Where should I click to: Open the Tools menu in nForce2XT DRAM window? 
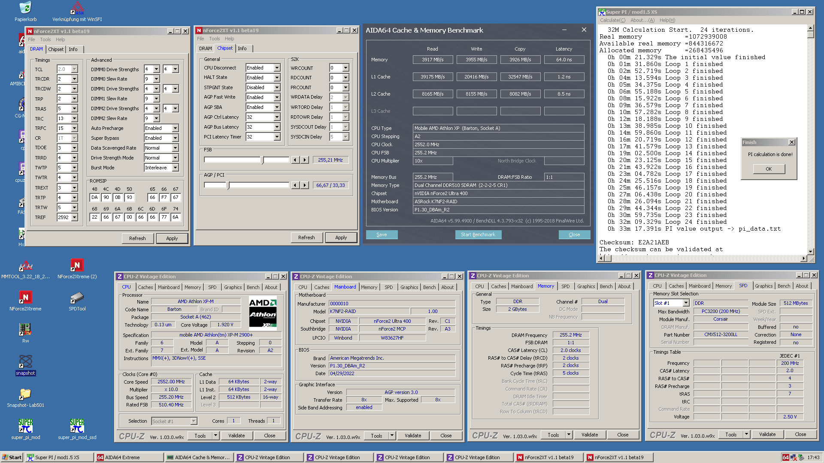pyautogui.click(x=45, y=39)
